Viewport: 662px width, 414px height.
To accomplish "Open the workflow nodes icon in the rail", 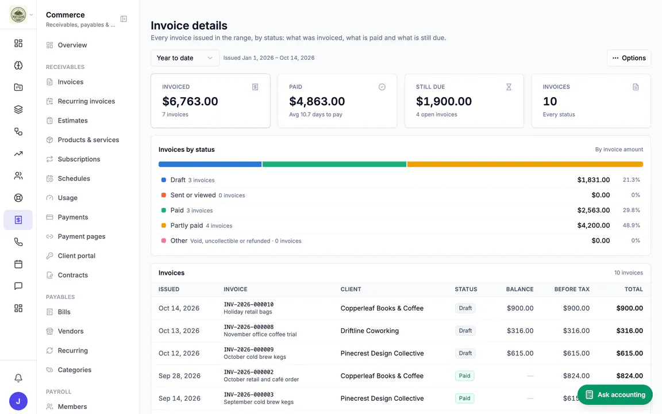I will [18, 131].
